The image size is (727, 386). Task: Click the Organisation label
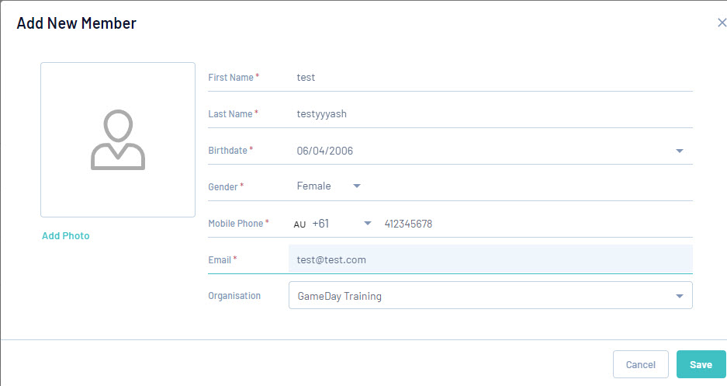[x=234, y=296]
